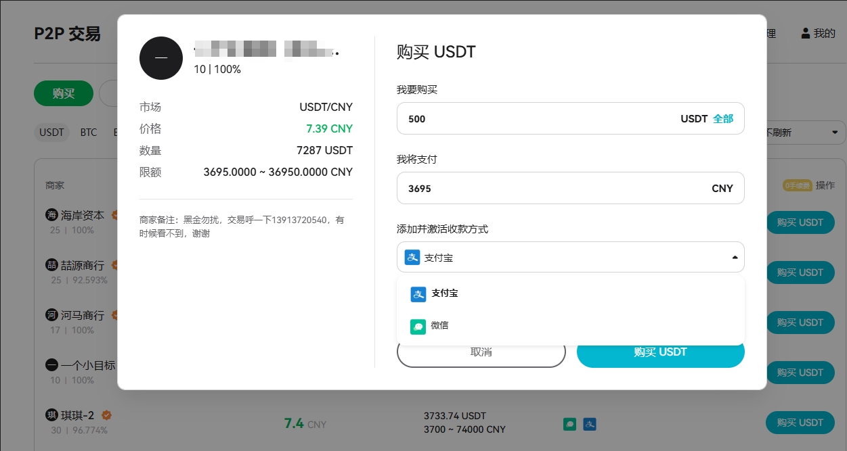
Task: Click Alipay icon in the dropdown list
Action: coord(418,294)
